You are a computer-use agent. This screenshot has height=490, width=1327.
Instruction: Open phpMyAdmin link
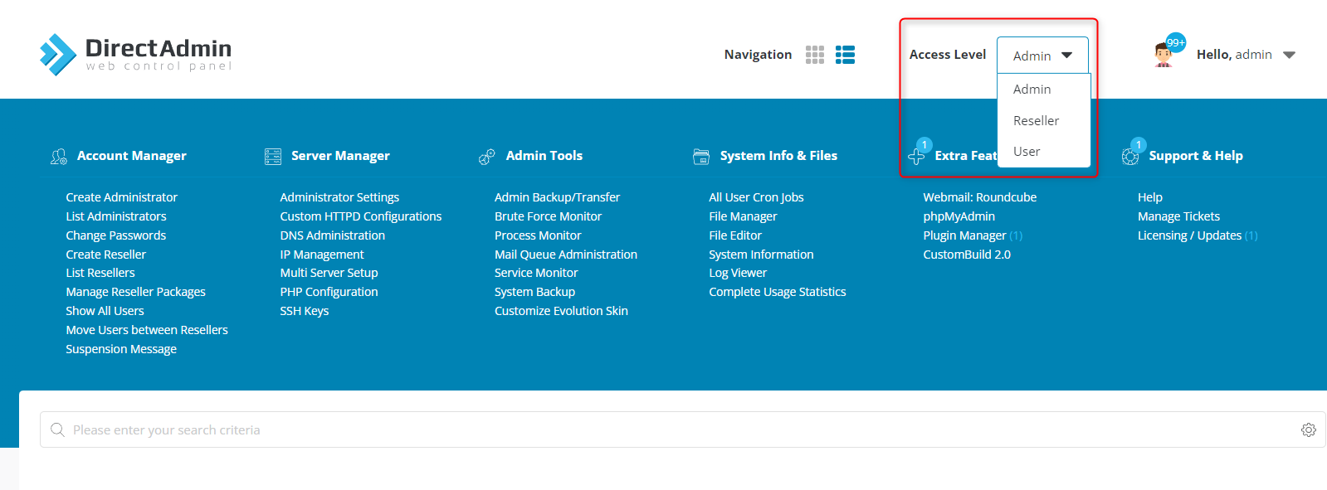(959, 216)
